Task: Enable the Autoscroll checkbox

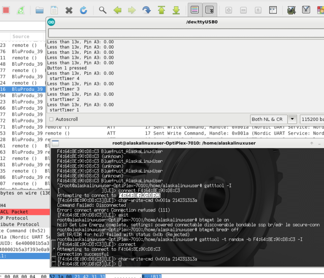Action: [51, 119]
